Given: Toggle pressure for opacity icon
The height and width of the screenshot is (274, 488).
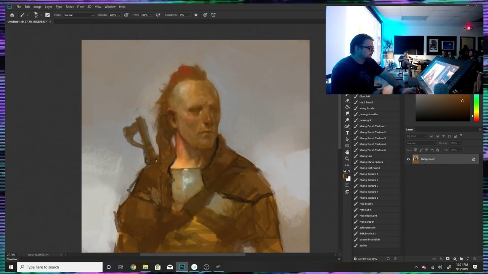Looking at the screenshot, I should pyautogui.click(x=126, y=15).
